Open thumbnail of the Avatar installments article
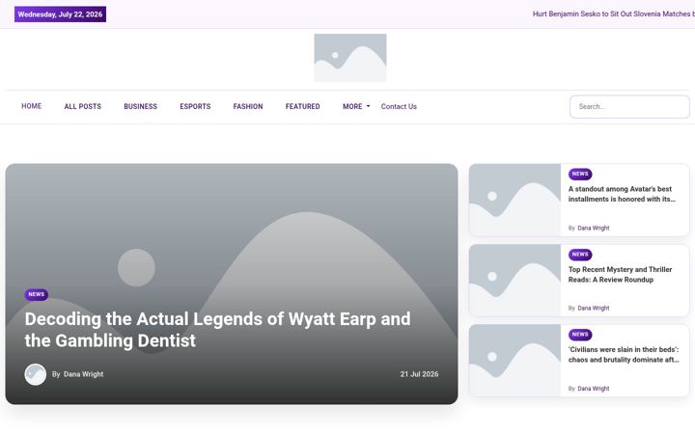The height and width of the screenshot is (434, 695). (514, 201)
